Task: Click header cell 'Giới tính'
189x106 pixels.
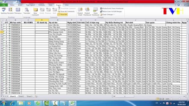Action: pos(81,22)
